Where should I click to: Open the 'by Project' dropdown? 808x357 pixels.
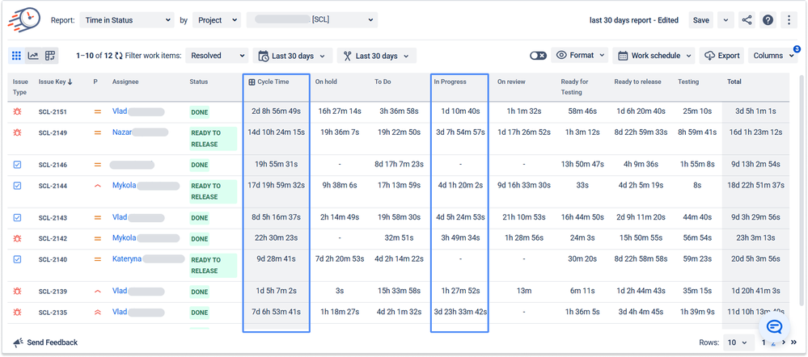coord(217,20)
